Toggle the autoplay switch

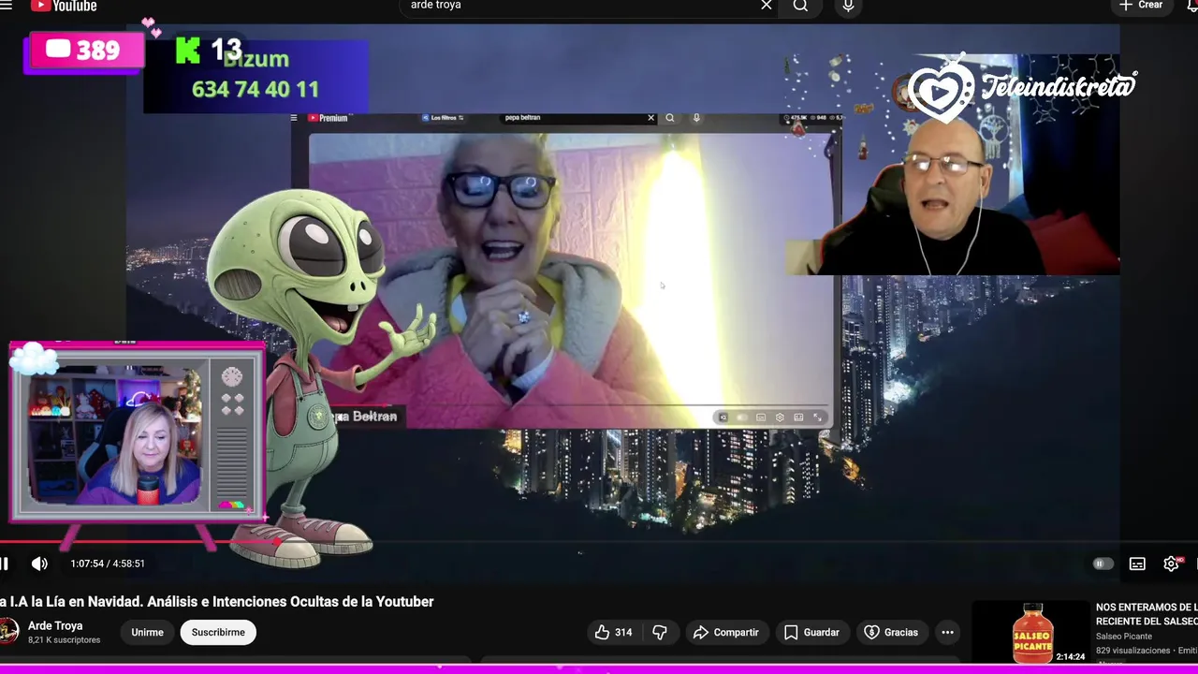1103,564
